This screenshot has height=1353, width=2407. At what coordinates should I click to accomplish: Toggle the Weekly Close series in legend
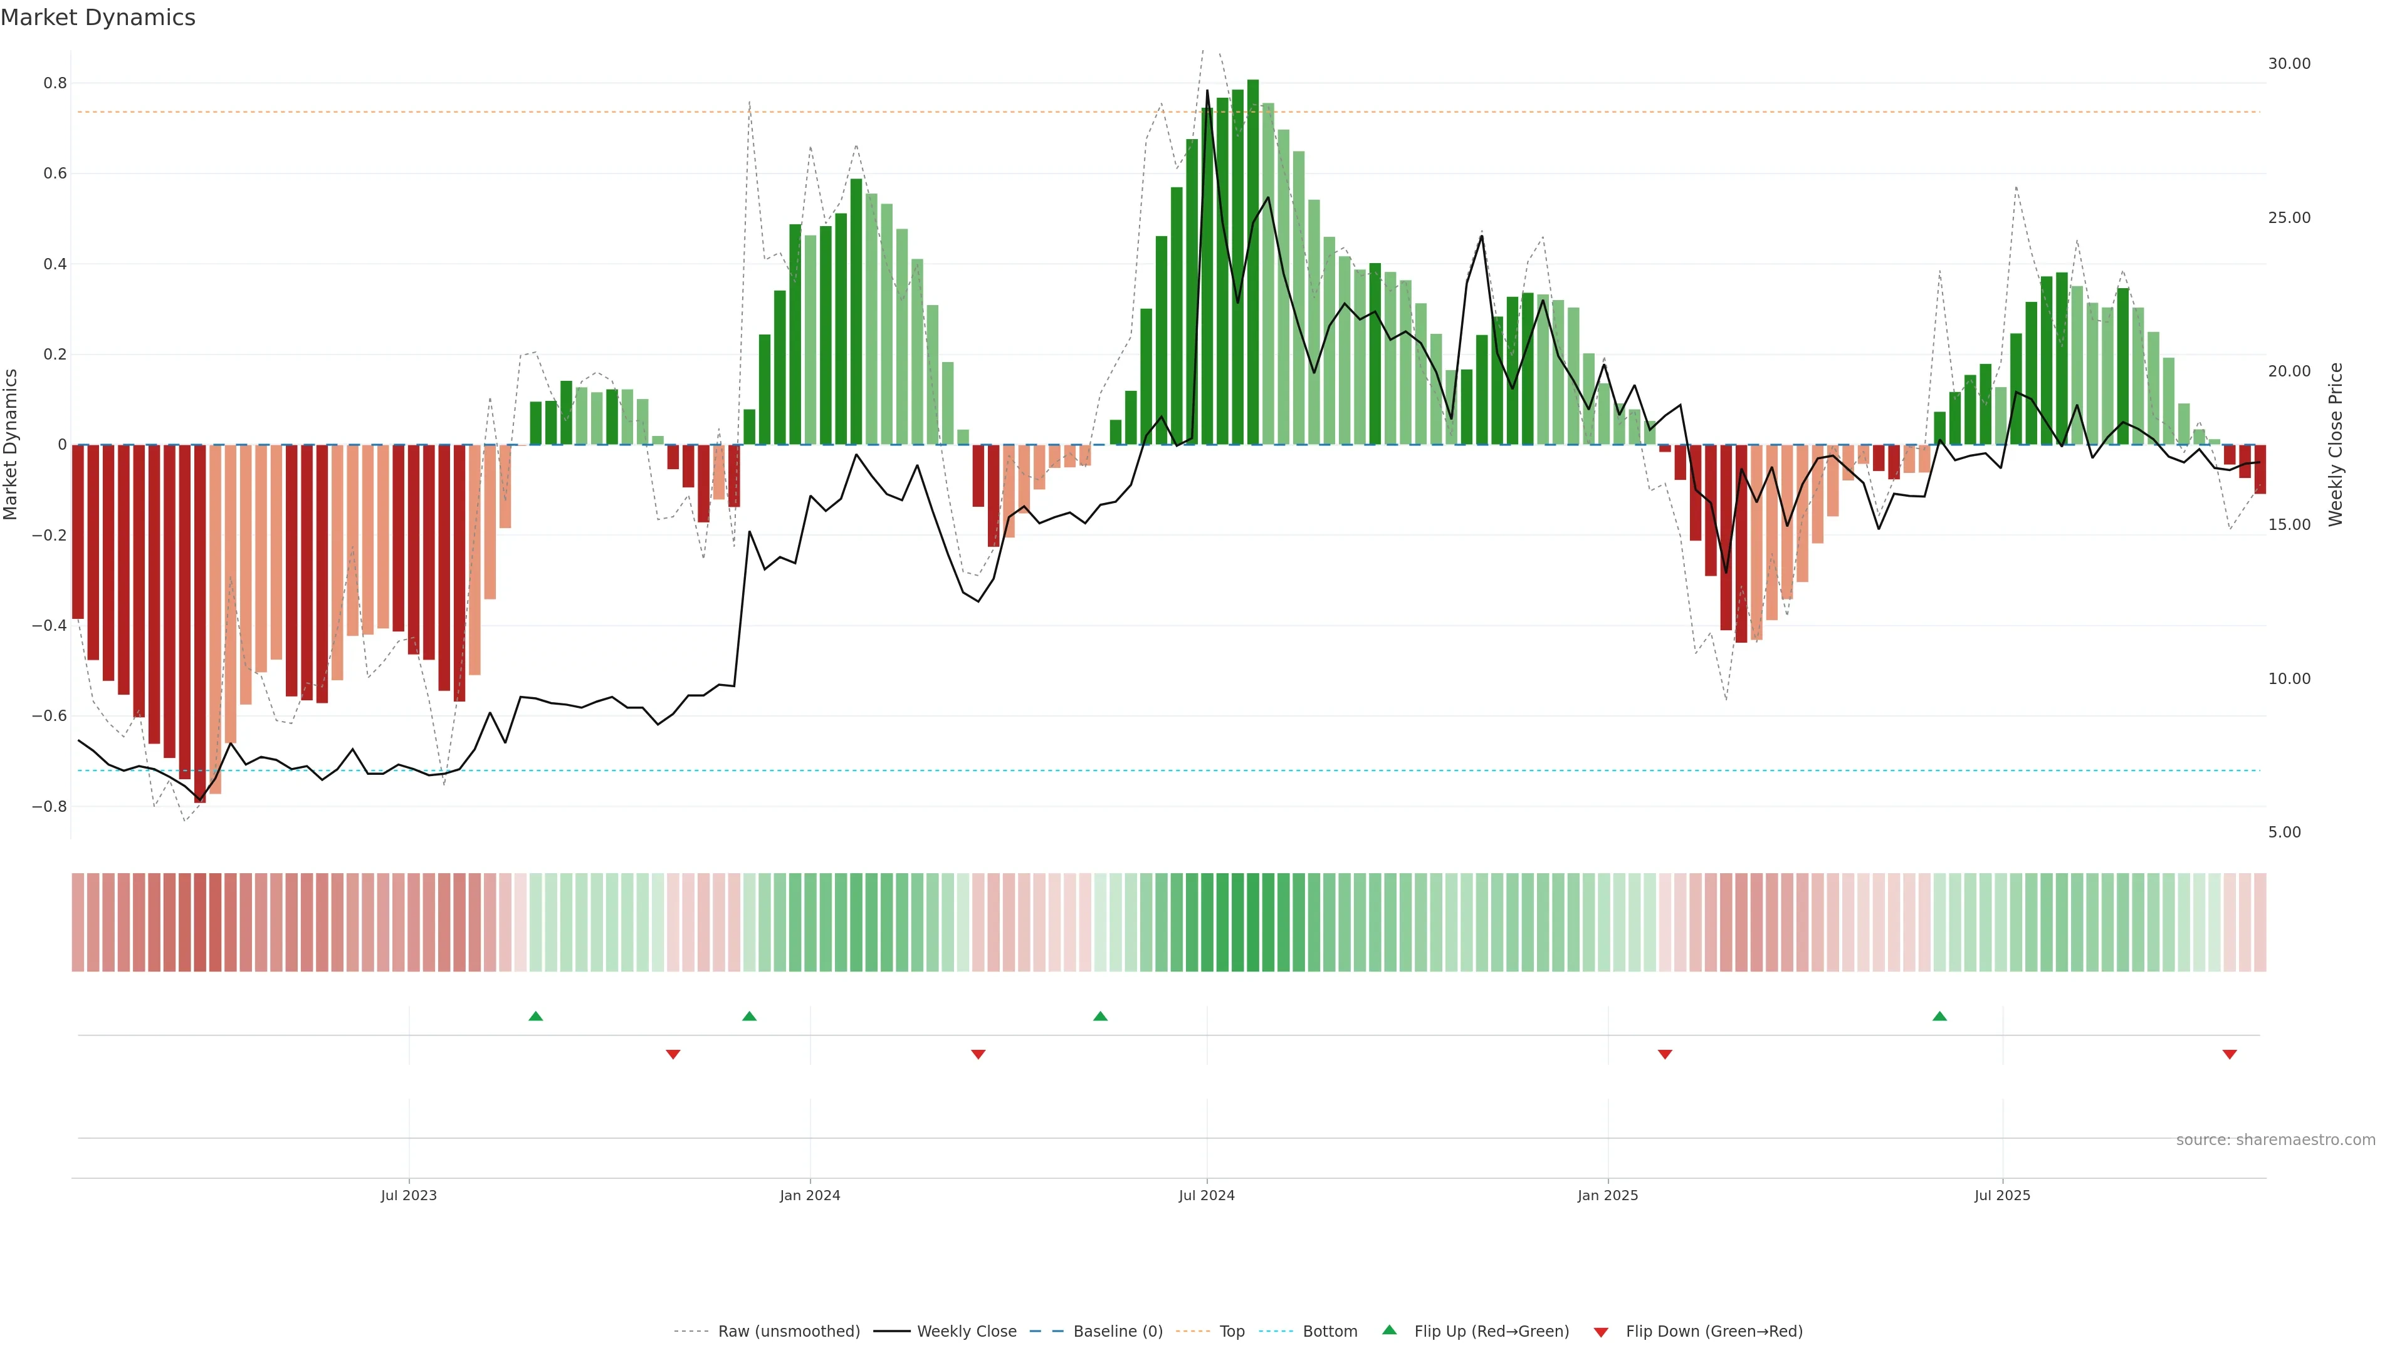click(966, 1330)
